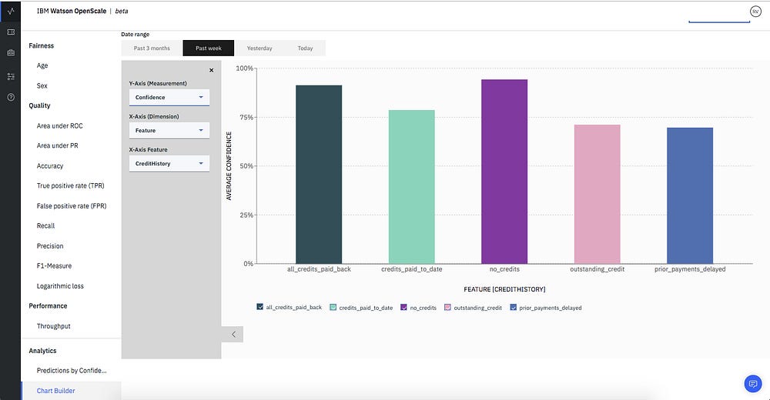770x400 pixels.
Task: Open the X-Axis Feature CreditHistory dropdown
Action: coord(169,163)
